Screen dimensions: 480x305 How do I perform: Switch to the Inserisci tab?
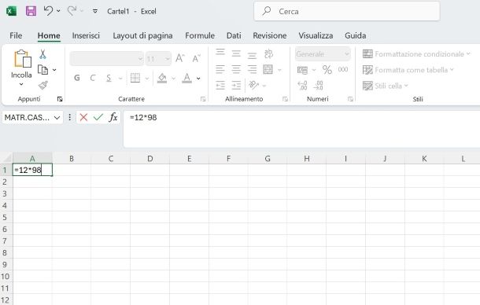point(86,35)
